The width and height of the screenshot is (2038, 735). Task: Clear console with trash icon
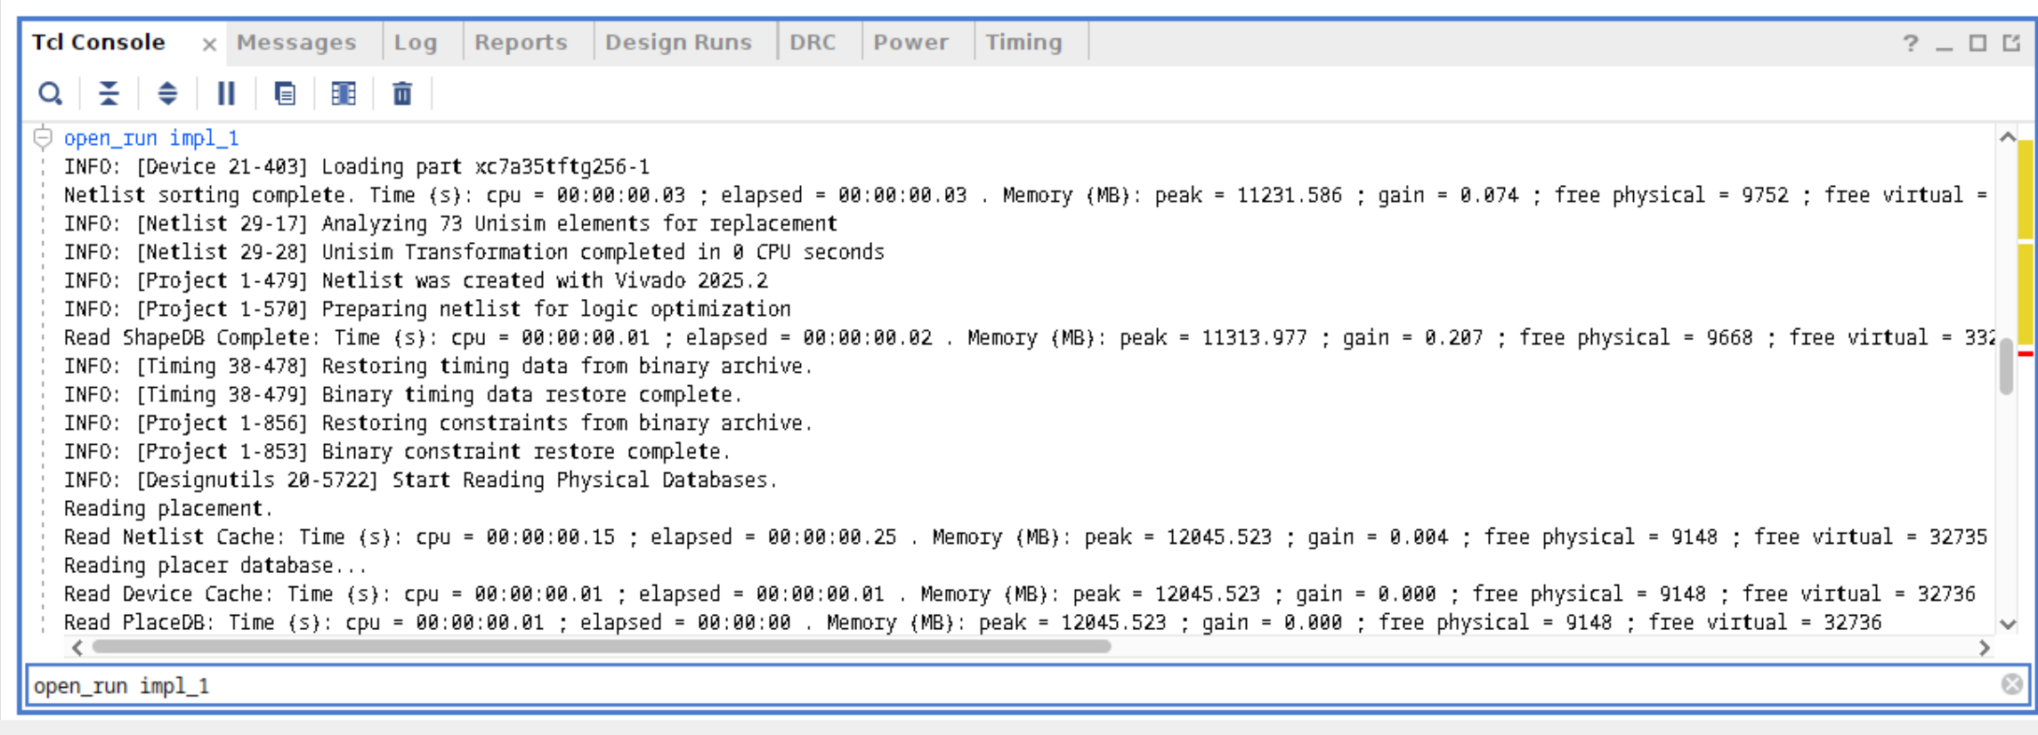[402, 93]
